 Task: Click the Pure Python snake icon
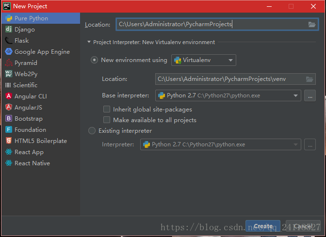pos(9,18)
